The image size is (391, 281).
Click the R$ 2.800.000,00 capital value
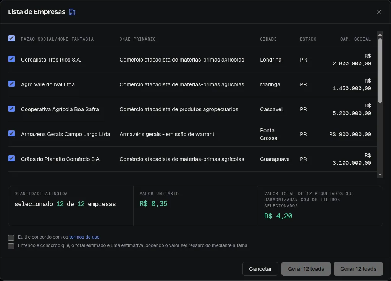(352, 60)
